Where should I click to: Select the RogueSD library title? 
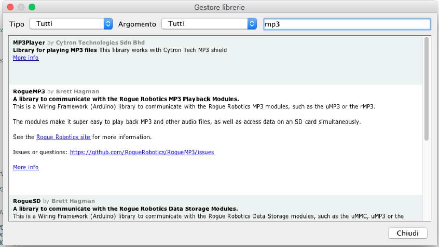click(27, 201)
